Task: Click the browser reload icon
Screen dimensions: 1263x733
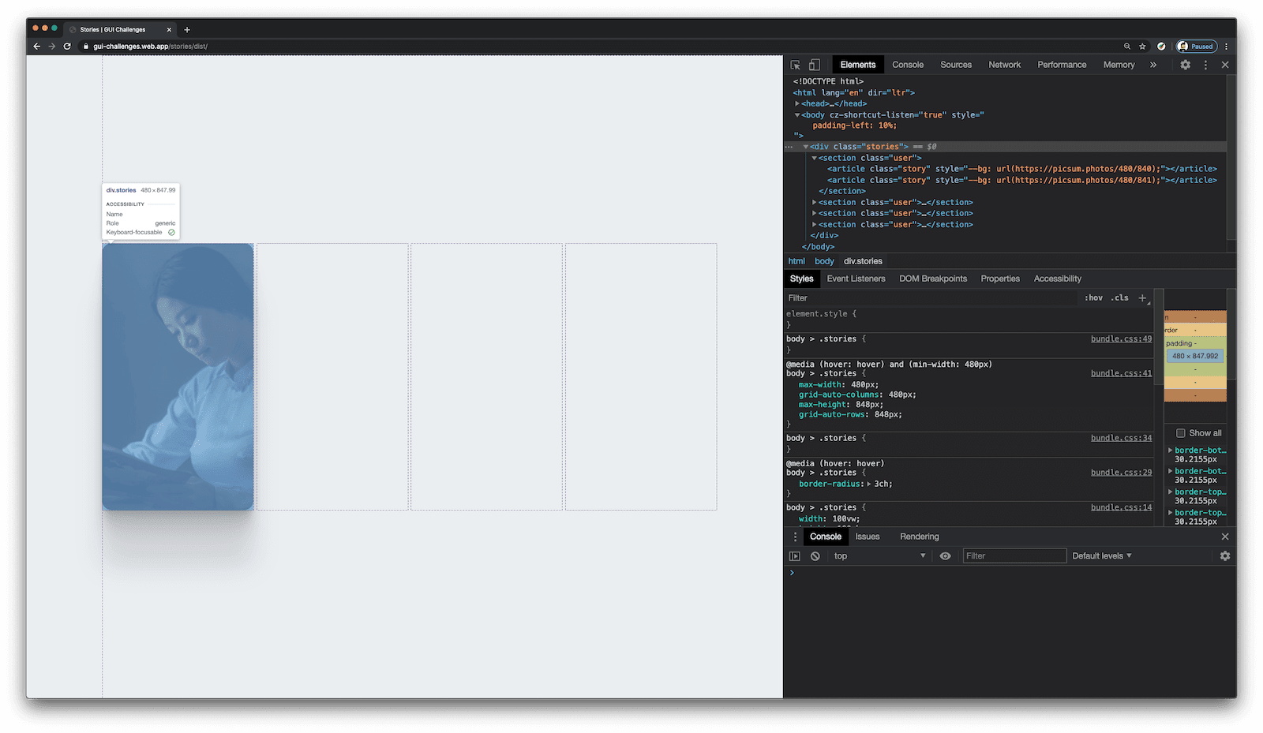Action: pyautogui.click(x=66, y=46)
